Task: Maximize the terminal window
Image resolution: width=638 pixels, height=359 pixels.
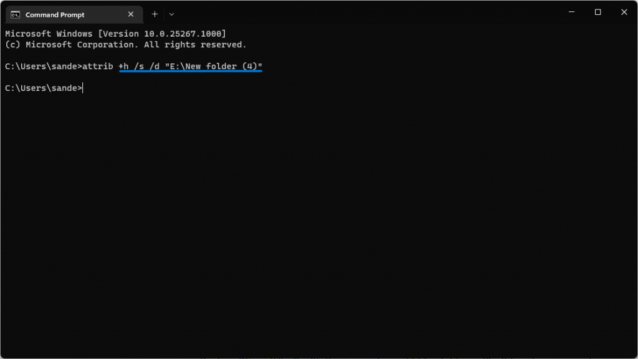Action: point(598,12)
